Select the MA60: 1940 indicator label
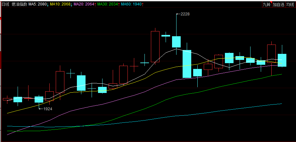 [x=132, y=4]
